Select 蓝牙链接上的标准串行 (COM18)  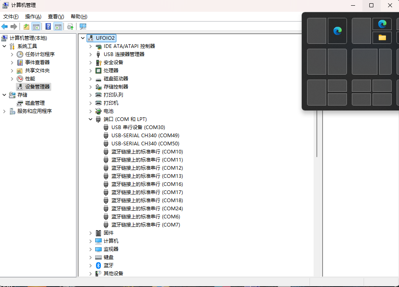(147, 201)
